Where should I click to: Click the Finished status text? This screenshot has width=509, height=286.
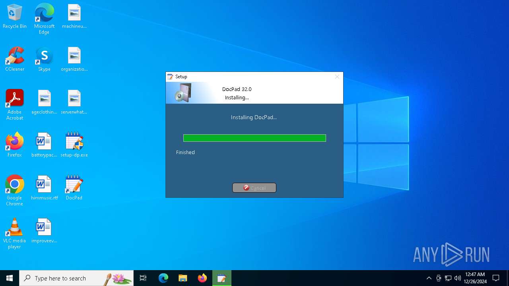(x=185, y=152)
